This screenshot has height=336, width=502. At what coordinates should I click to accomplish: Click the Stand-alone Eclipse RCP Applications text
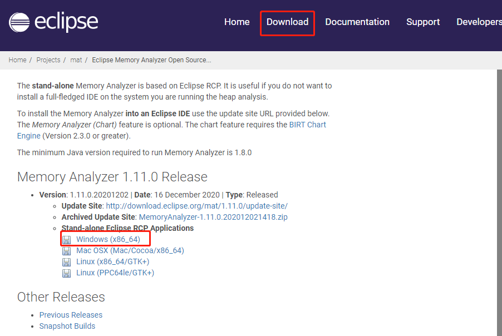(x=127, y=228)
